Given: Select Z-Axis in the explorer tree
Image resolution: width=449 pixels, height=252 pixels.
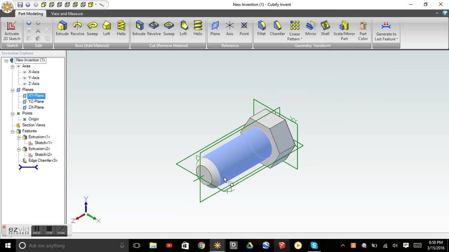Looking at the screenshot, I should (34, 84).
